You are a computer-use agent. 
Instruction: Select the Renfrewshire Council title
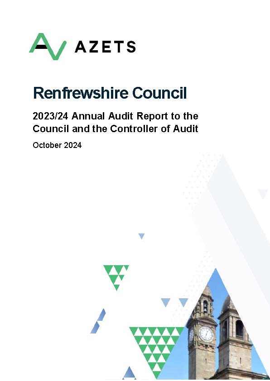[110, 93]
